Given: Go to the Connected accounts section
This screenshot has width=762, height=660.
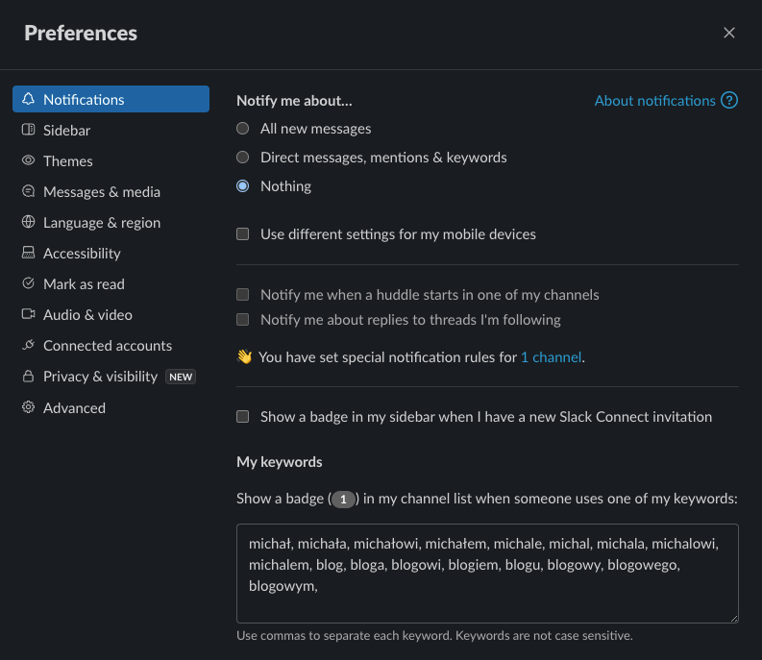Looking at the screenshot, I should (108, 346).
